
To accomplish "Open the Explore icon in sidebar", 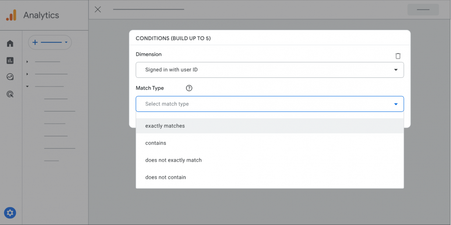I will 10,77.
